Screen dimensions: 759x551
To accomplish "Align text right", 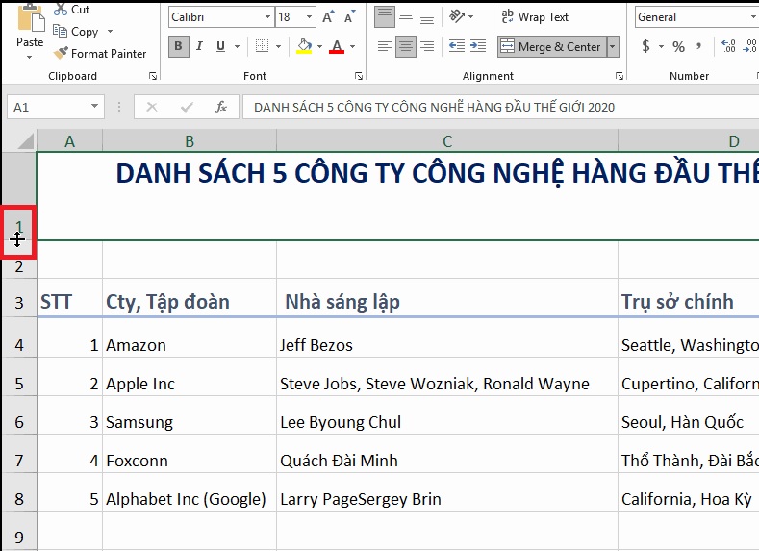I will pos(426,46).
